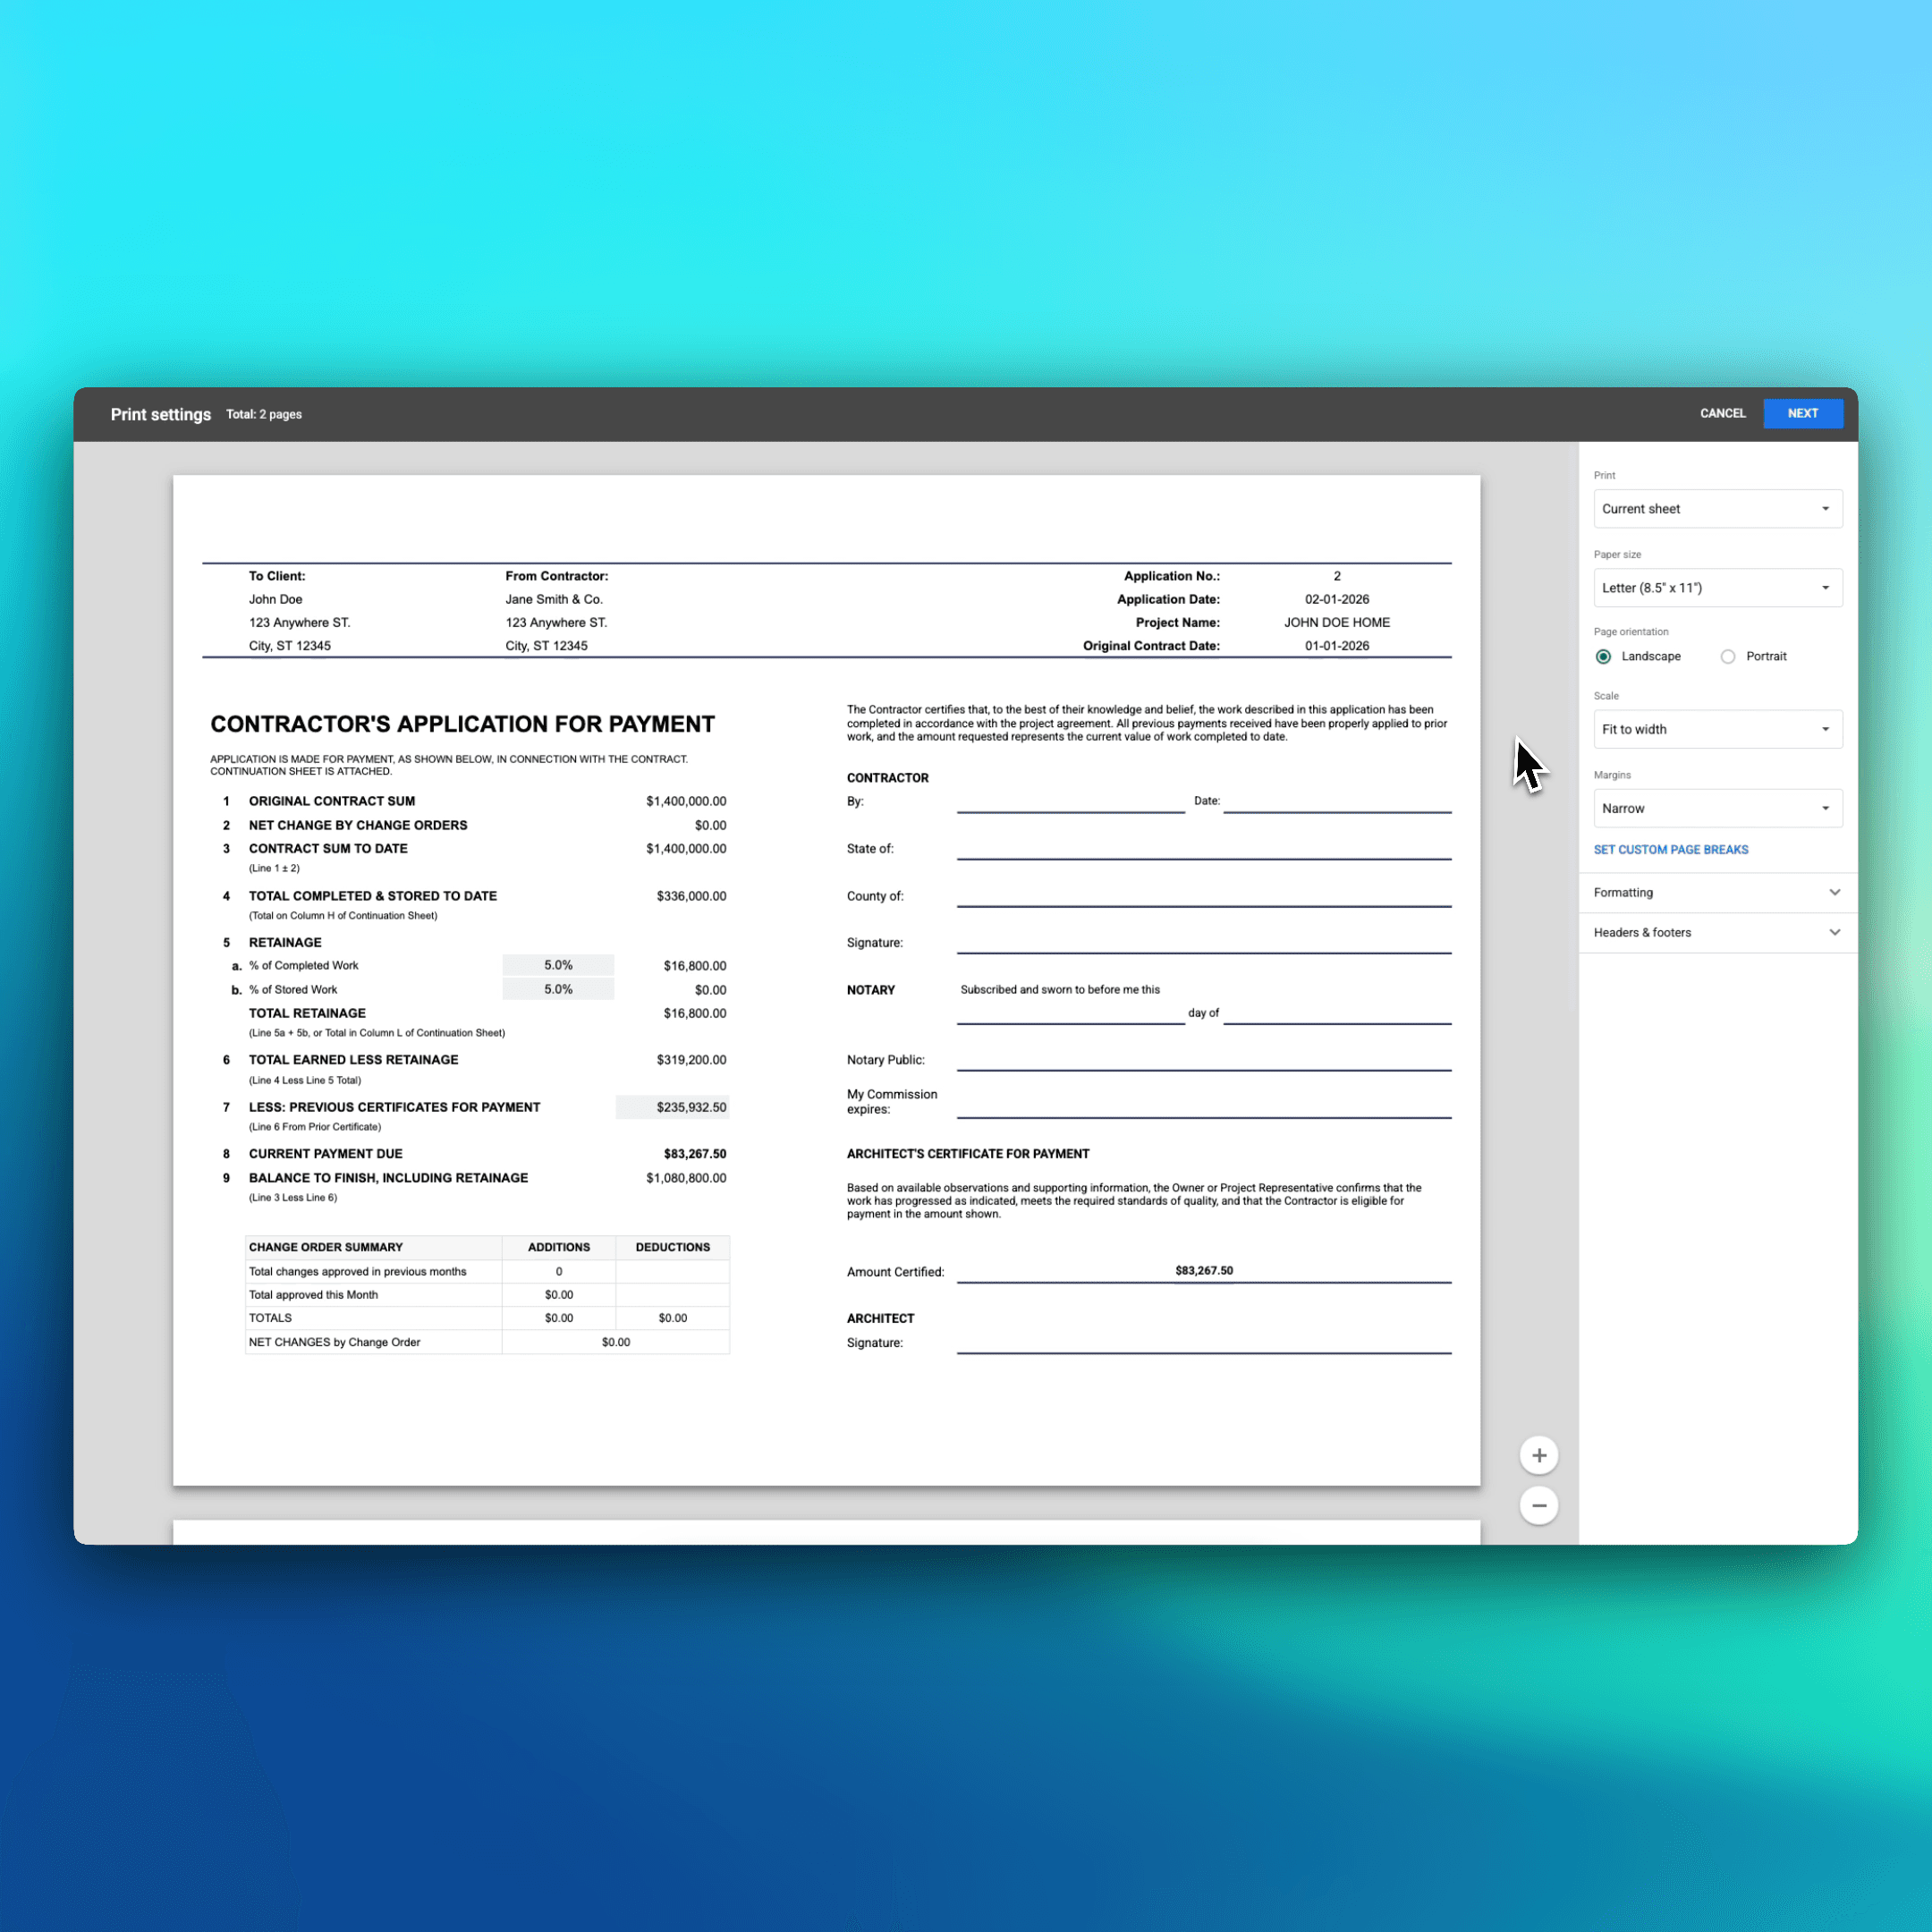The image size is (1932, 1932).
Task: Zoom out of the print preview
Action: 1539,1505
